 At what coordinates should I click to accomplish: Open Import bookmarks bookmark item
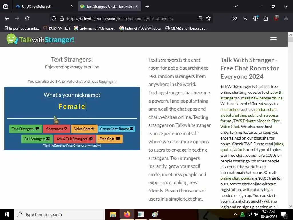tap(22, 28)
